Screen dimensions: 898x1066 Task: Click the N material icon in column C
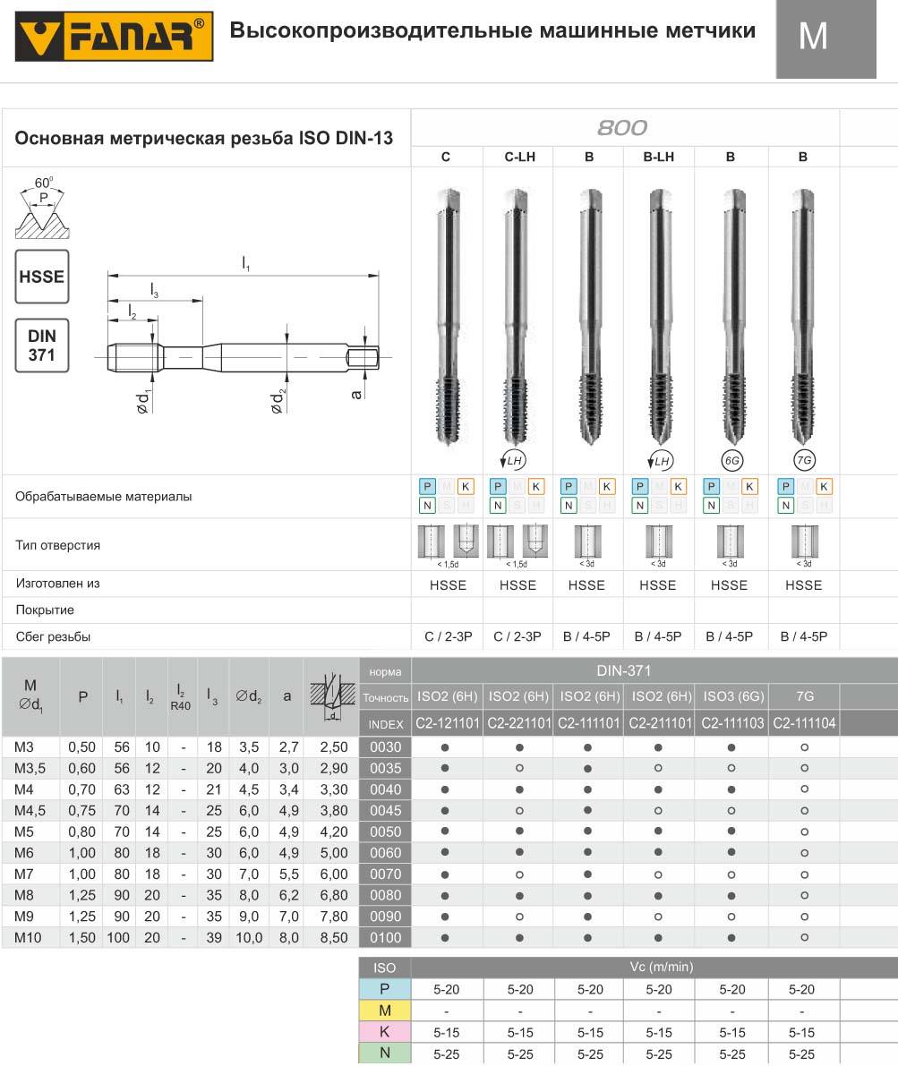(x=427, y=505)
